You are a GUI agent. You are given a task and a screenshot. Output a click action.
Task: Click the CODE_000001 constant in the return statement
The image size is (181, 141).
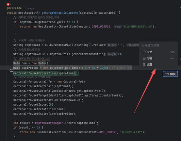point(101,26)
